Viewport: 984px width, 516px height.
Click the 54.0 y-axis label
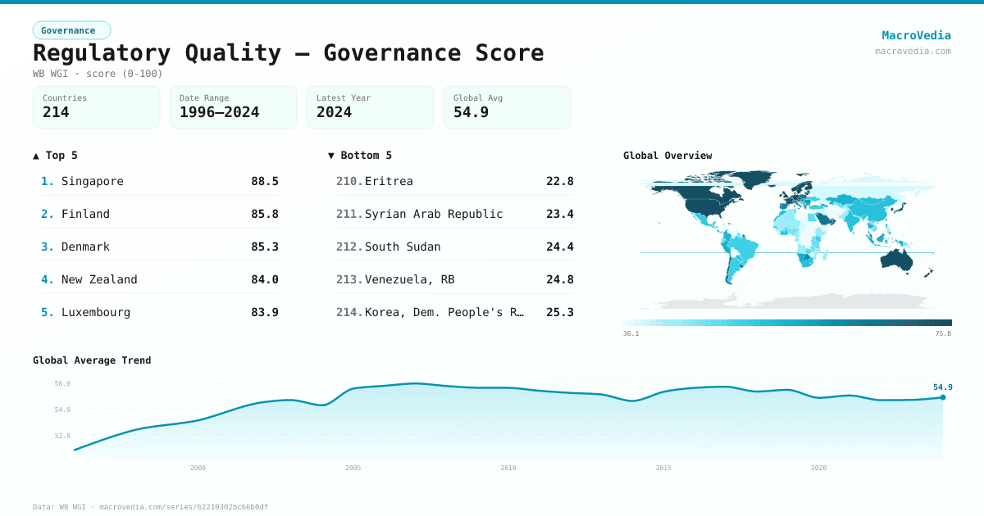point(62,410)
